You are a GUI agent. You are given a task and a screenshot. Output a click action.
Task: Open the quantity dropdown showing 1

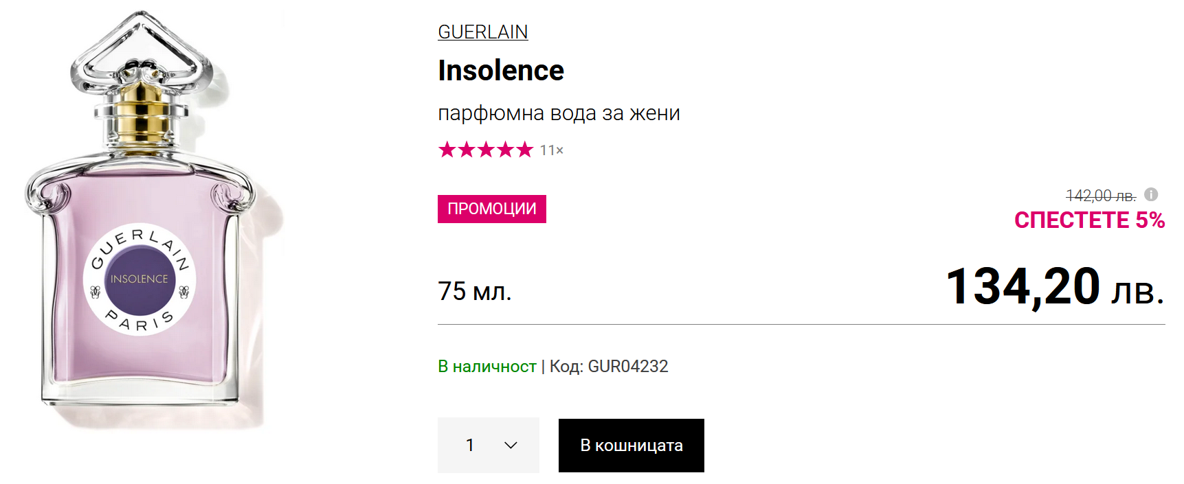point(488,446)
